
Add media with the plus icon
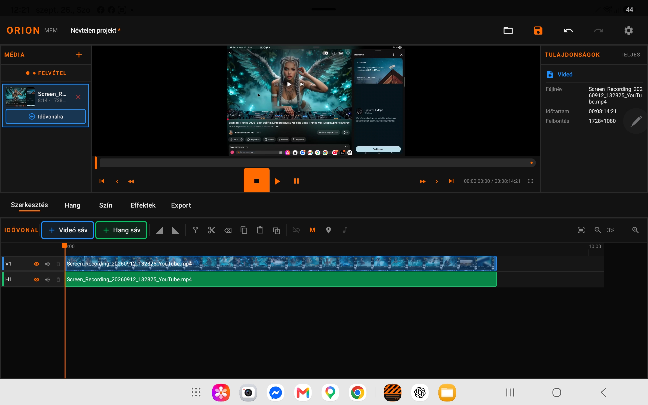(x=79, y=55)
